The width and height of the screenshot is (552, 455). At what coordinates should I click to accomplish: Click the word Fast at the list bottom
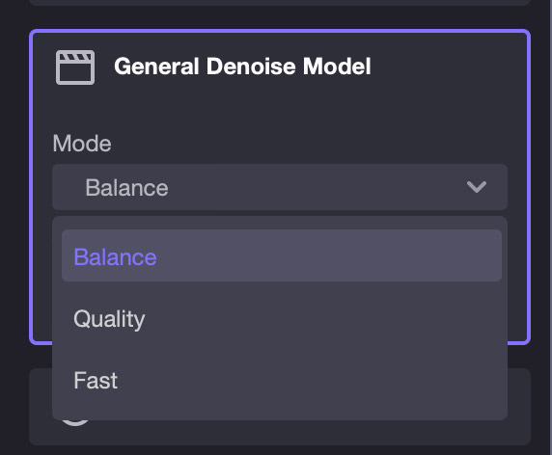pos(96,381)
